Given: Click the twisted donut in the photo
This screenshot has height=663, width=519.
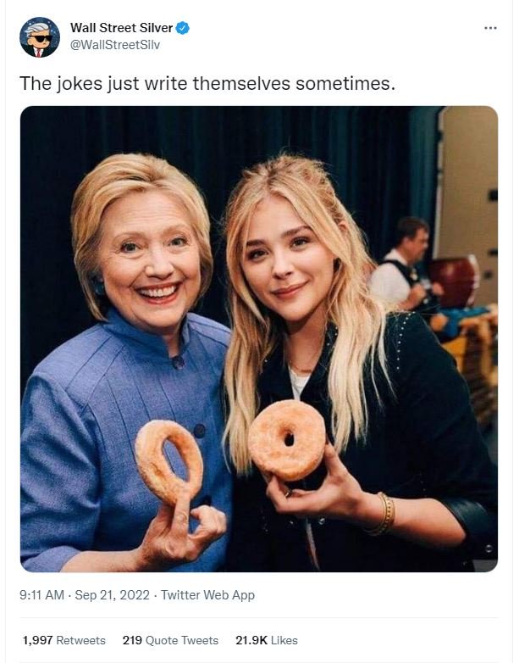Looking at the screenshot, I should point(169,463).
